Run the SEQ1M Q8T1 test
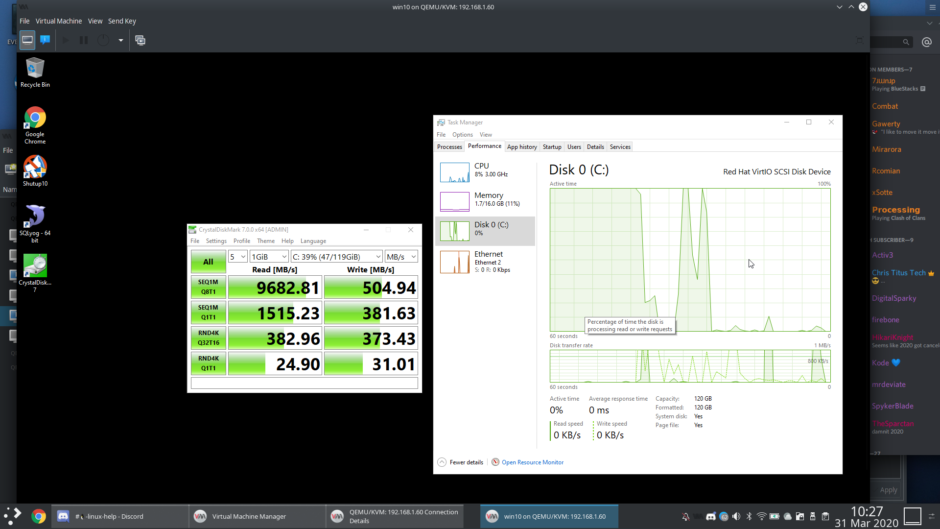This screenshot has width=940, height=529. click(x=208, y=287)
